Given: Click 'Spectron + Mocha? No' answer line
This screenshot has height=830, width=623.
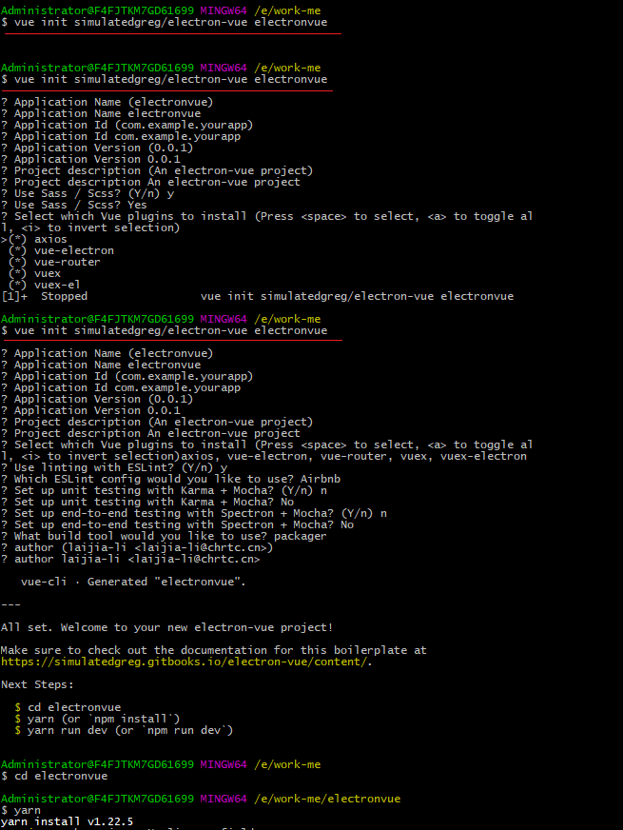Looking at the screenshot, I should click(x=178, y=524).
